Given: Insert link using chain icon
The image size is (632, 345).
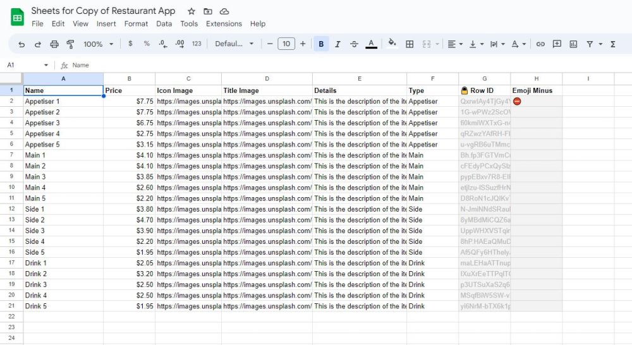Looking at the screenshot, I should click(540, 44).
